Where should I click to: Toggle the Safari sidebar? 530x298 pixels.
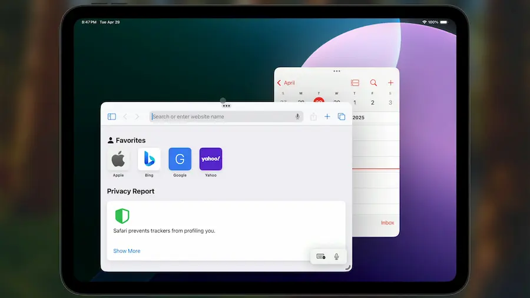click(112, 117)
